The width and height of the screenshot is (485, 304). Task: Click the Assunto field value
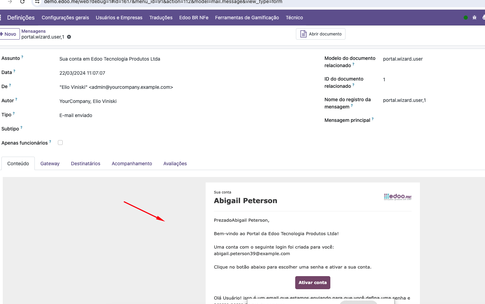pyautogui.click(x=110, y=59)
